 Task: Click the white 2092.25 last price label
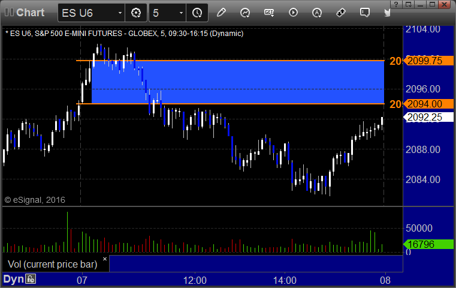pyautogui.click(x=428, y=117)
